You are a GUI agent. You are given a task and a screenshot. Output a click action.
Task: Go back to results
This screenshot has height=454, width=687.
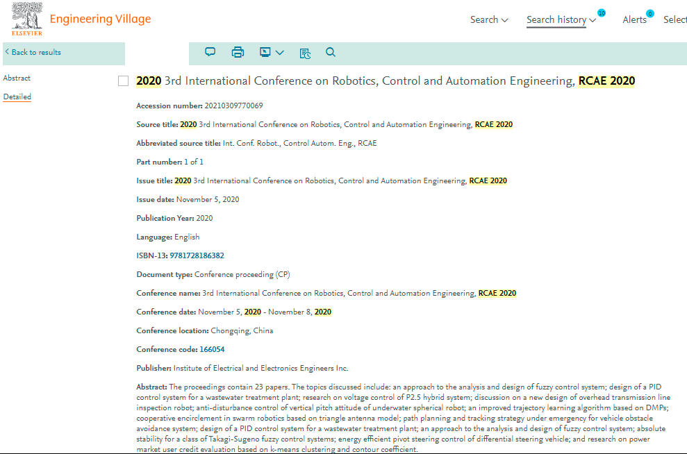36,52
